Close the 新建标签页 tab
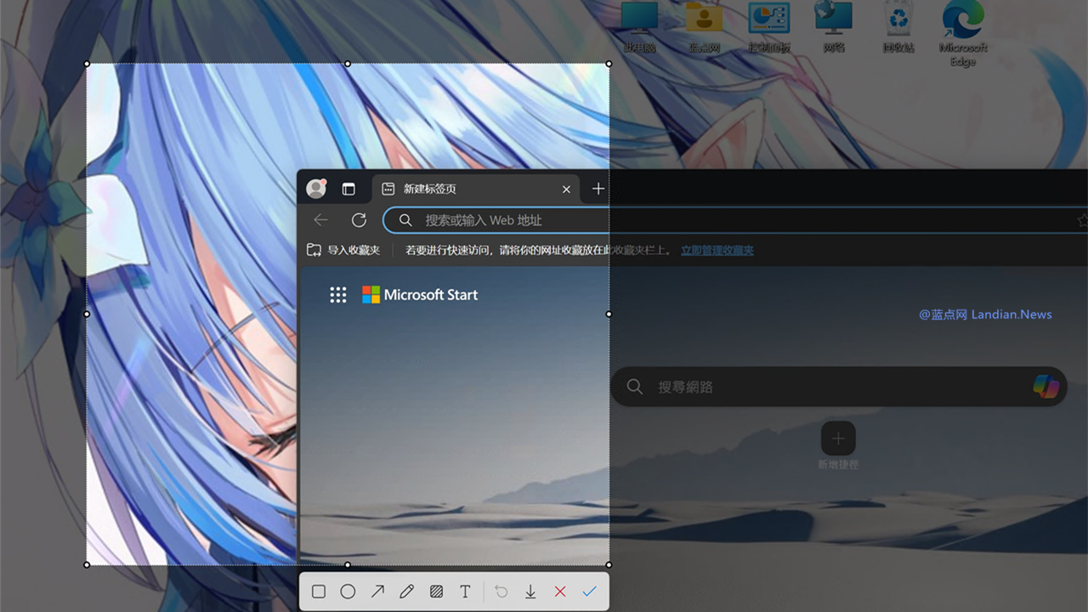The image size is (1088, 612). click(567, 190)
